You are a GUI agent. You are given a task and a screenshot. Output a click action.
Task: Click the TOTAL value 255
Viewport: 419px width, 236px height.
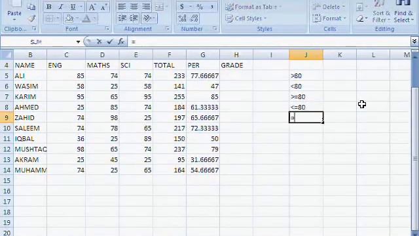[170, 97]
